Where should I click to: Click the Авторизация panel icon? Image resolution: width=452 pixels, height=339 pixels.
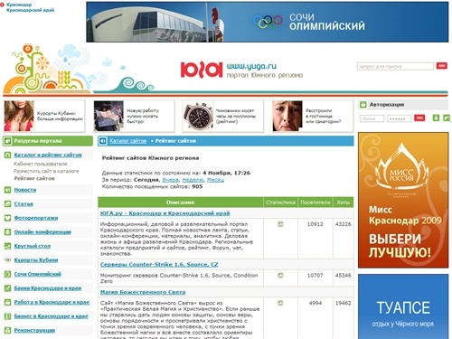click(363, 105)
